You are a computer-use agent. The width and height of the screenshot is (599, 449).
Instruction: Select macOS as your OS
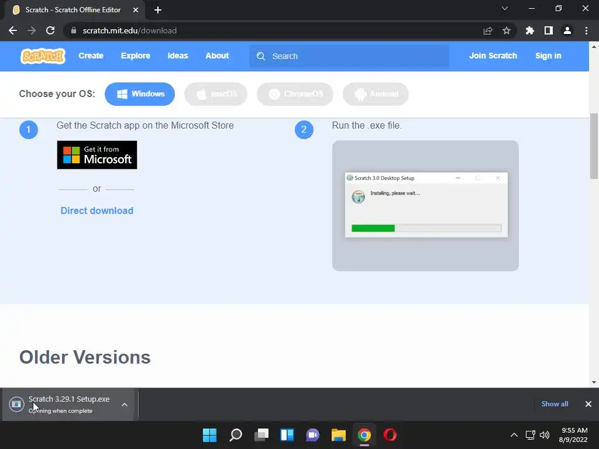pos(216,94)
